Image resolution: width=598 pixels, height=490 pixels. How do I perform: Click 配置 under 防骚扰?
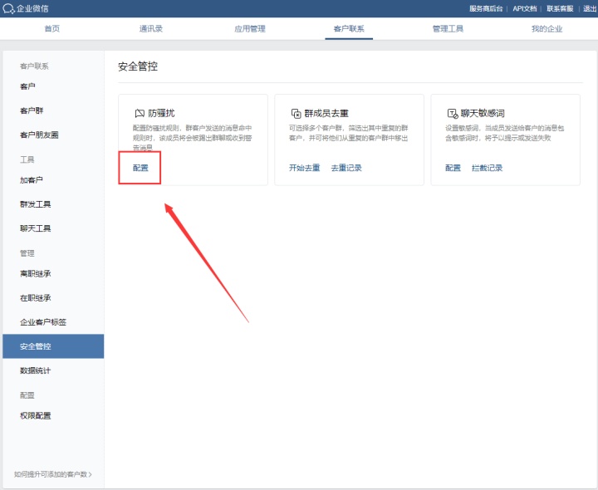(x=140, y=168)
